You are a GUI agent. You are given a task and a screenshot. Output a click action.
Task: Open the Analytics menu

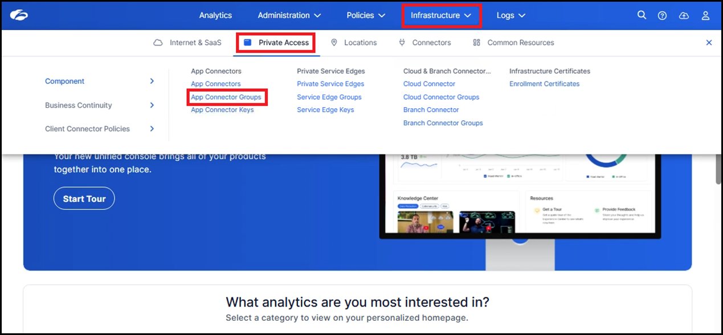tap(215, 15)
